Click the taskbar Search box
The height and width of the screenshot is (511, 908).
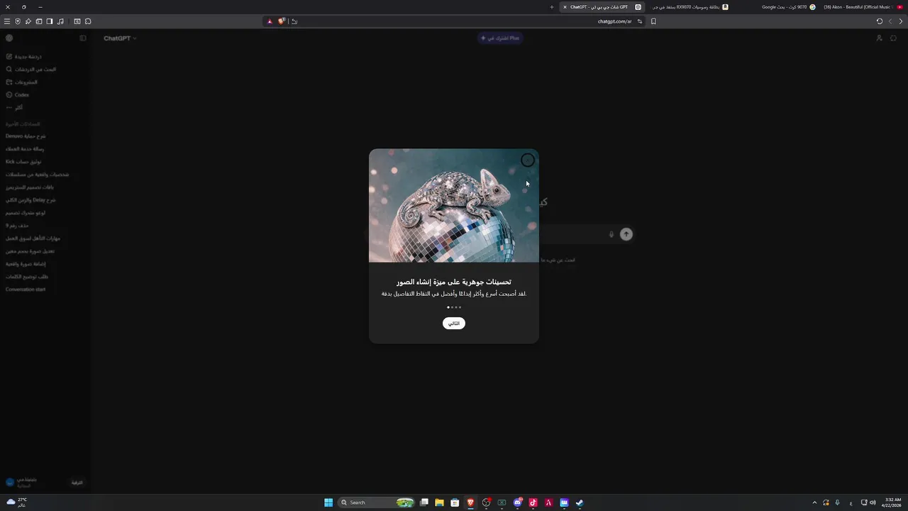coord(376,502)
